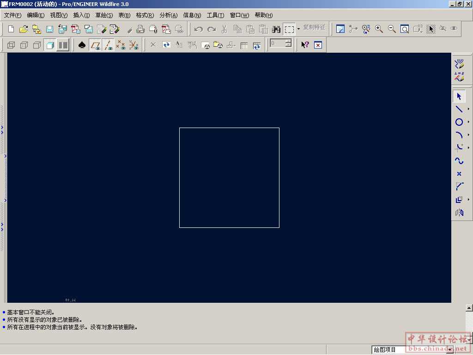
Task: Select the chamfer sketch tool
Action: click(459, 187)
